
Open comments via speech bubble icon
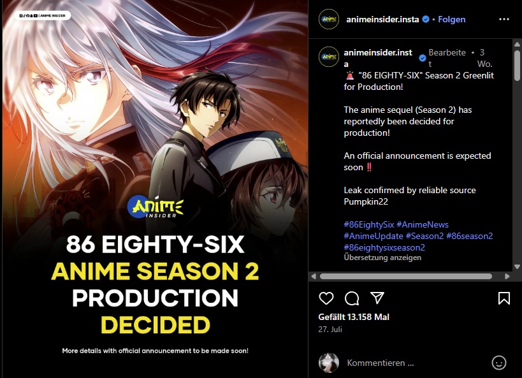click(x=352, y=298)
